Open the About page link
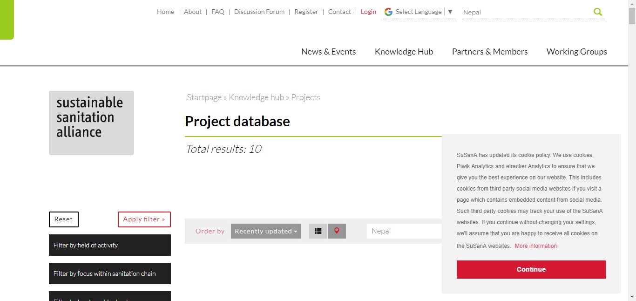Viewport: 636px width, 301px height. coord(193,12)
